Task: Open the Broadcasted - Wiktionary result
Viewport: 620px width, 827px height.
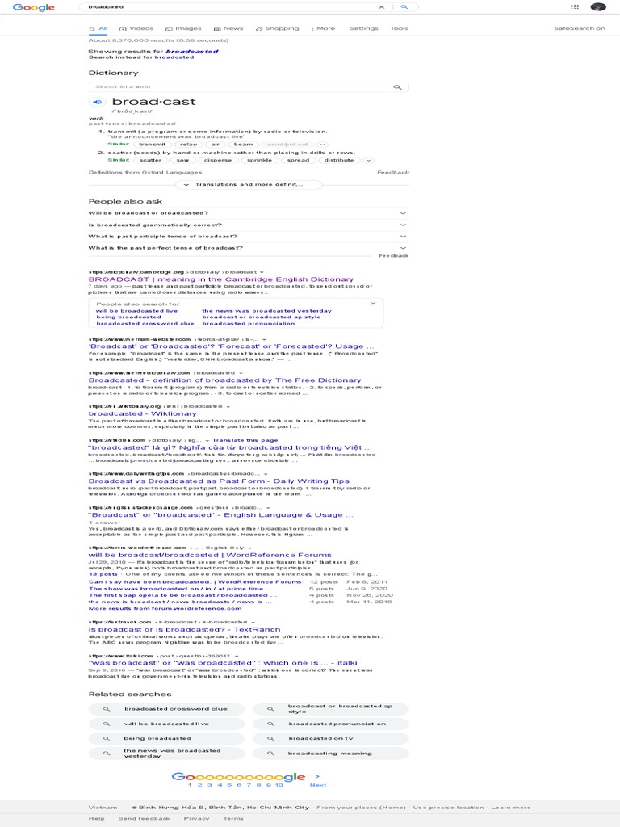Action: (x=142, y=414)
